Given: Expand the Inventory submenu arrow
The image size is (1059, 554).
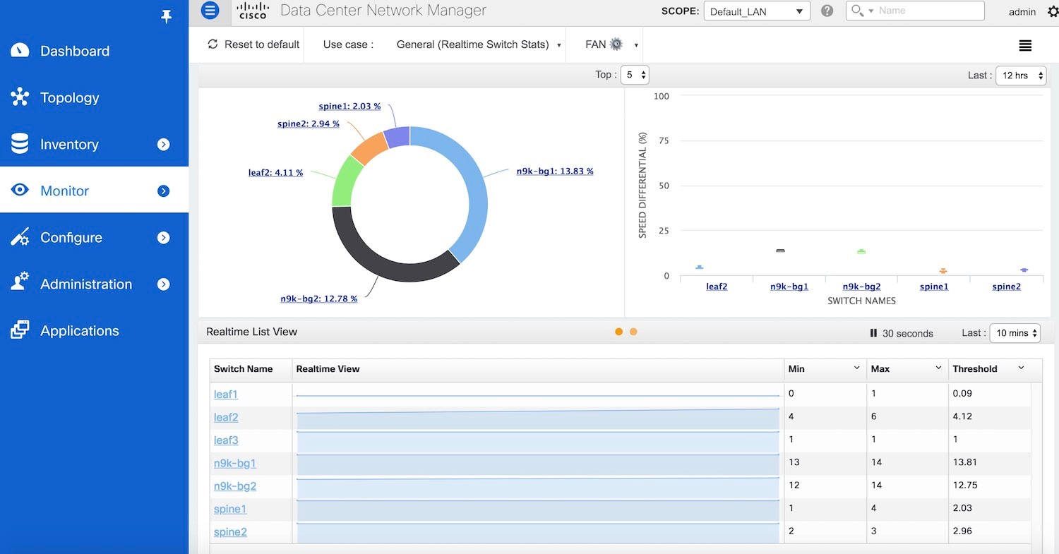Looking at the screenshot, I should coord(164,145).
